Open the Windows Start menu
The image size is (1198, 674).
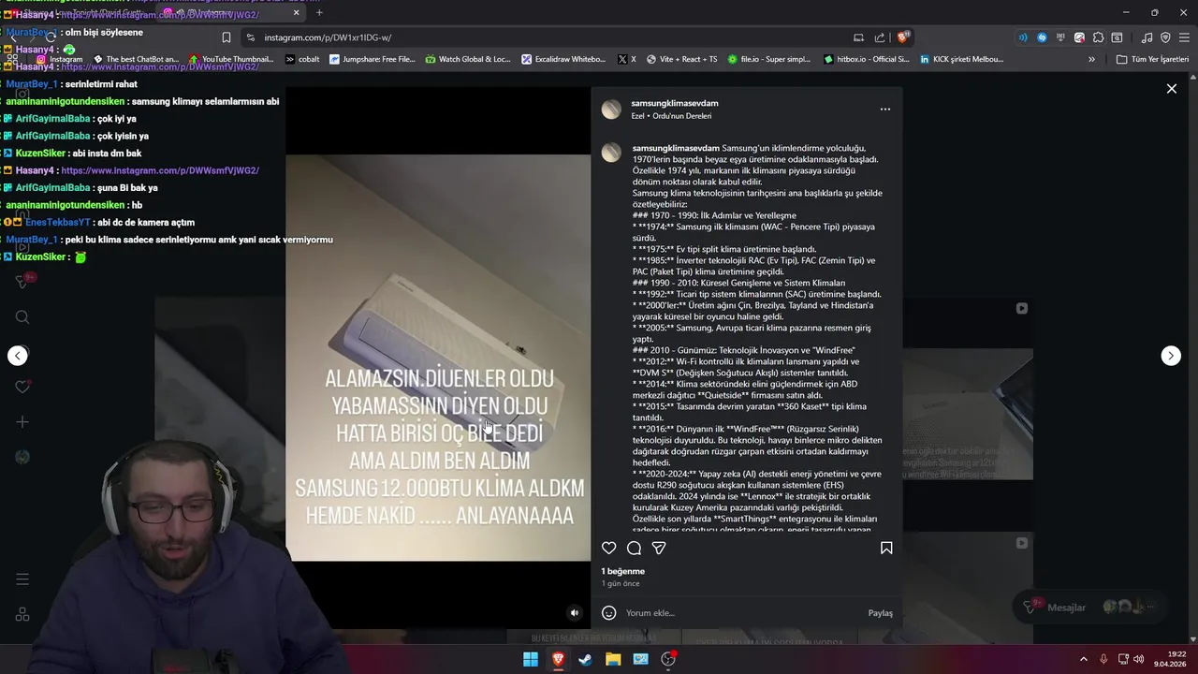click(x=530, y=659)
